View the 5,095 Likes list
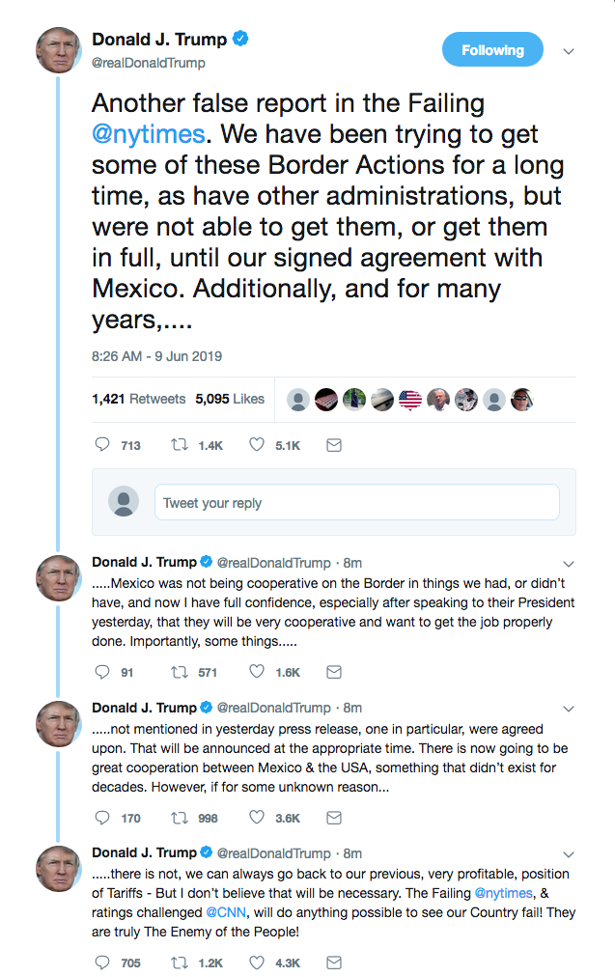The image size is (615, 977). pos(230,399)
